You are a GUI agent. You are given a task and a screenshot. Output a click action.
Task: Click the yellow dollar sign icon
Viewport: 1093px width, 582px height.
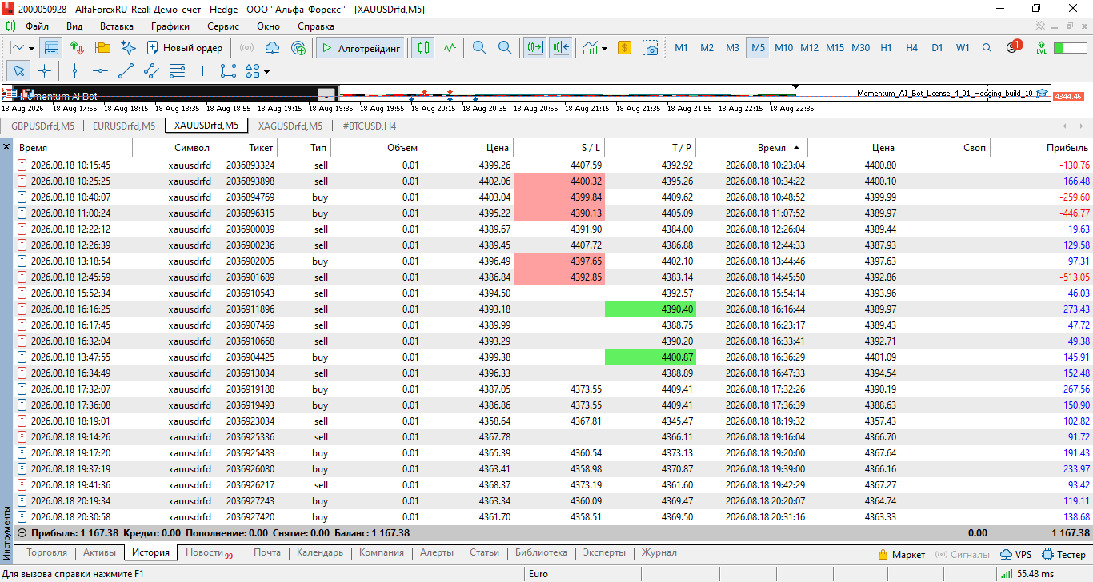pos(625,48)
